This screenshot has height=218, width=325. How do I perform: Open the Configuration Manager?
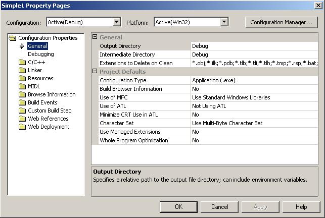[281, 22]
